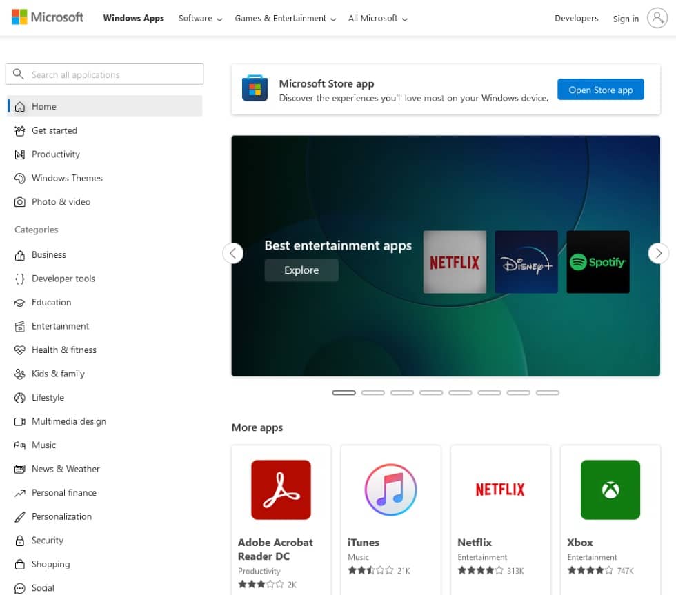Expand the All Microsoft dropdown
676x595 pixels.
point(378,18)
